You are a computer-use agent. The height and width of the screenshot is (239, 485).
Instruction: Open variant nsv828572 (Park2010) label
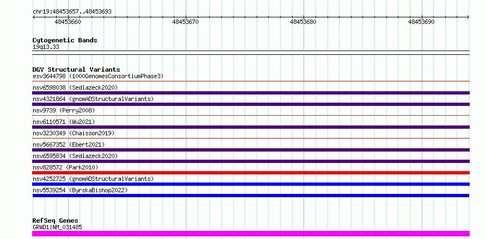pyautogui.click(x=65, y=167)
